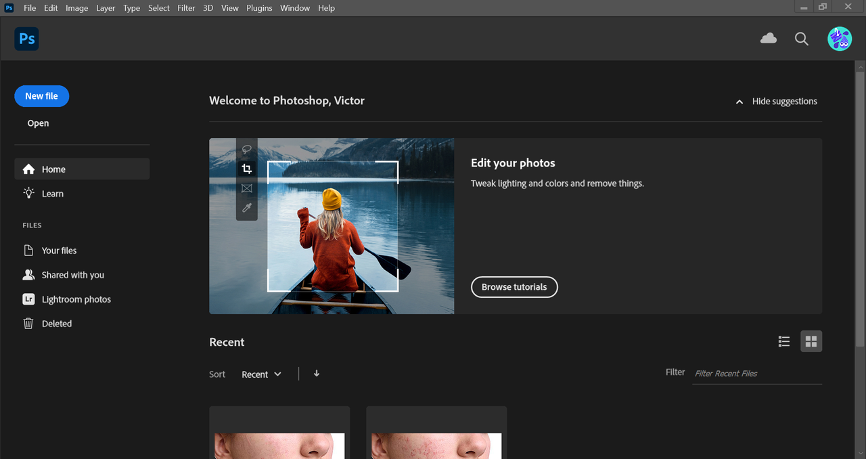The height and width of the screenshot is (459, 866).
Task: Click the eyedropper icon in tutorial image
Action: tap(247, 209)
